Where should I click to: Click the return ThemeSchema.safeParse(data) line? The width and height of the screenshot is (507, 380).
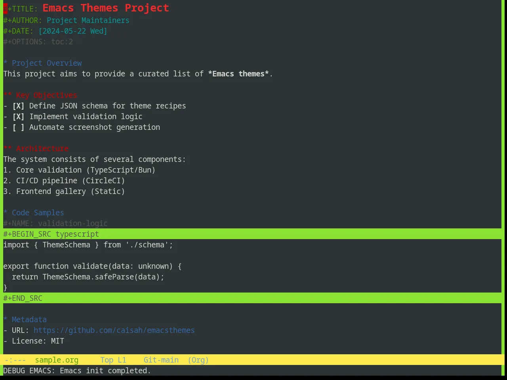(88, 277)
